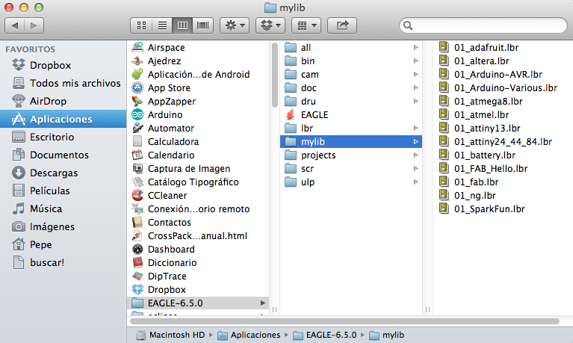Switch to Cover Flow view mode
The width and height of the screenshot is (573, 343).
click(x=202, y=25)
